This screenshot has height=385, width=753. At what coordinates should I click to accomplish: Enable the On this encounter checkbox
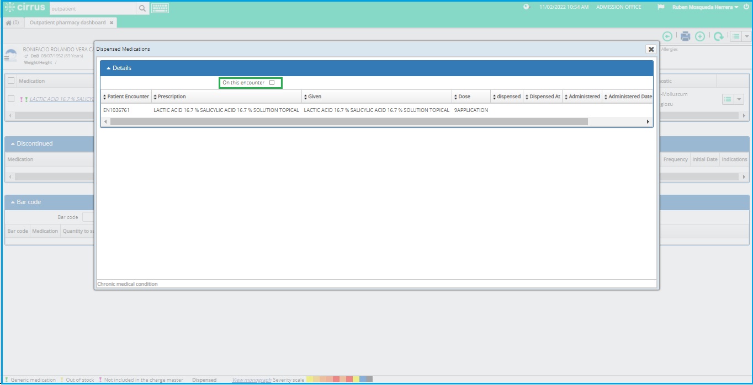click(271, 82)
